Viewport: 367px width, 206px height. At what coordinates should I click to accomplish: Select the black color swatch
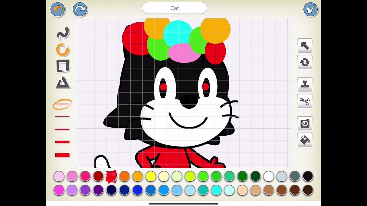coord(308,176)
